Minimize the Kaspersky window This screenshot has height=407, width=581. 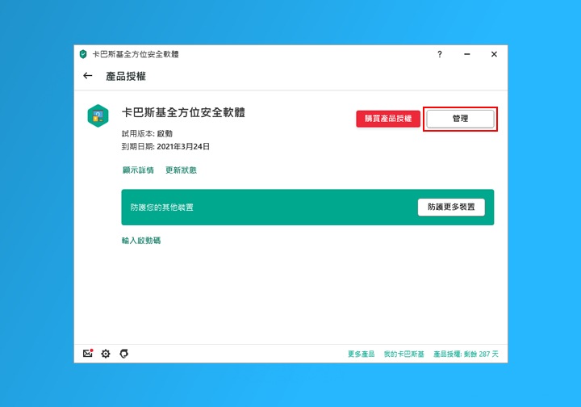[x=466, y=54]
